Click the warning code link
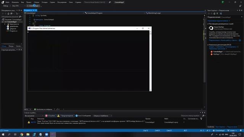244x137 pixels. click(33, 122)
